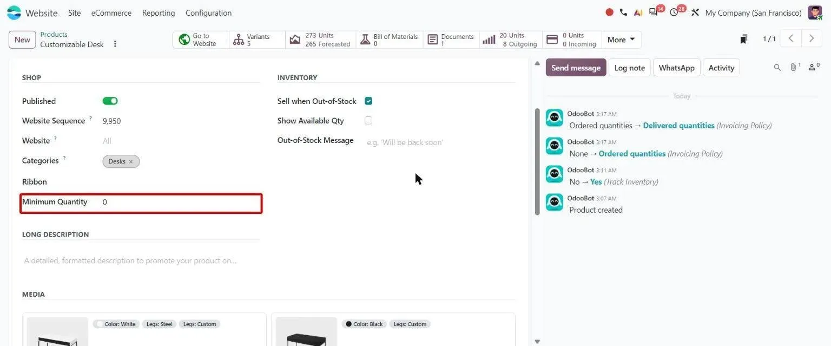The height and width of the screenshot is (346, 831).
Task: Click the Go to Website globe button
Action: (x=201, y=40)
